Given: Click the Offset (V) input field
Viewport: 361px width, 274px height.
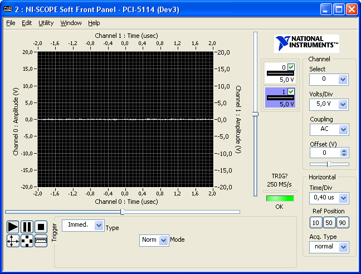Looking at the screenshot, I should (x=325, y=153).
